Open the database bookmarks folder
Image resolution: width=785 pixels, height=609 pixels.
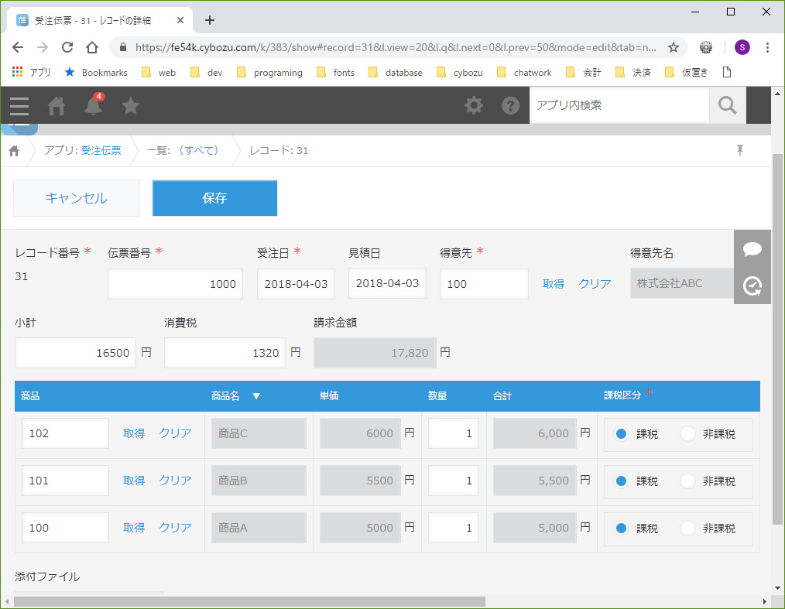396,73
